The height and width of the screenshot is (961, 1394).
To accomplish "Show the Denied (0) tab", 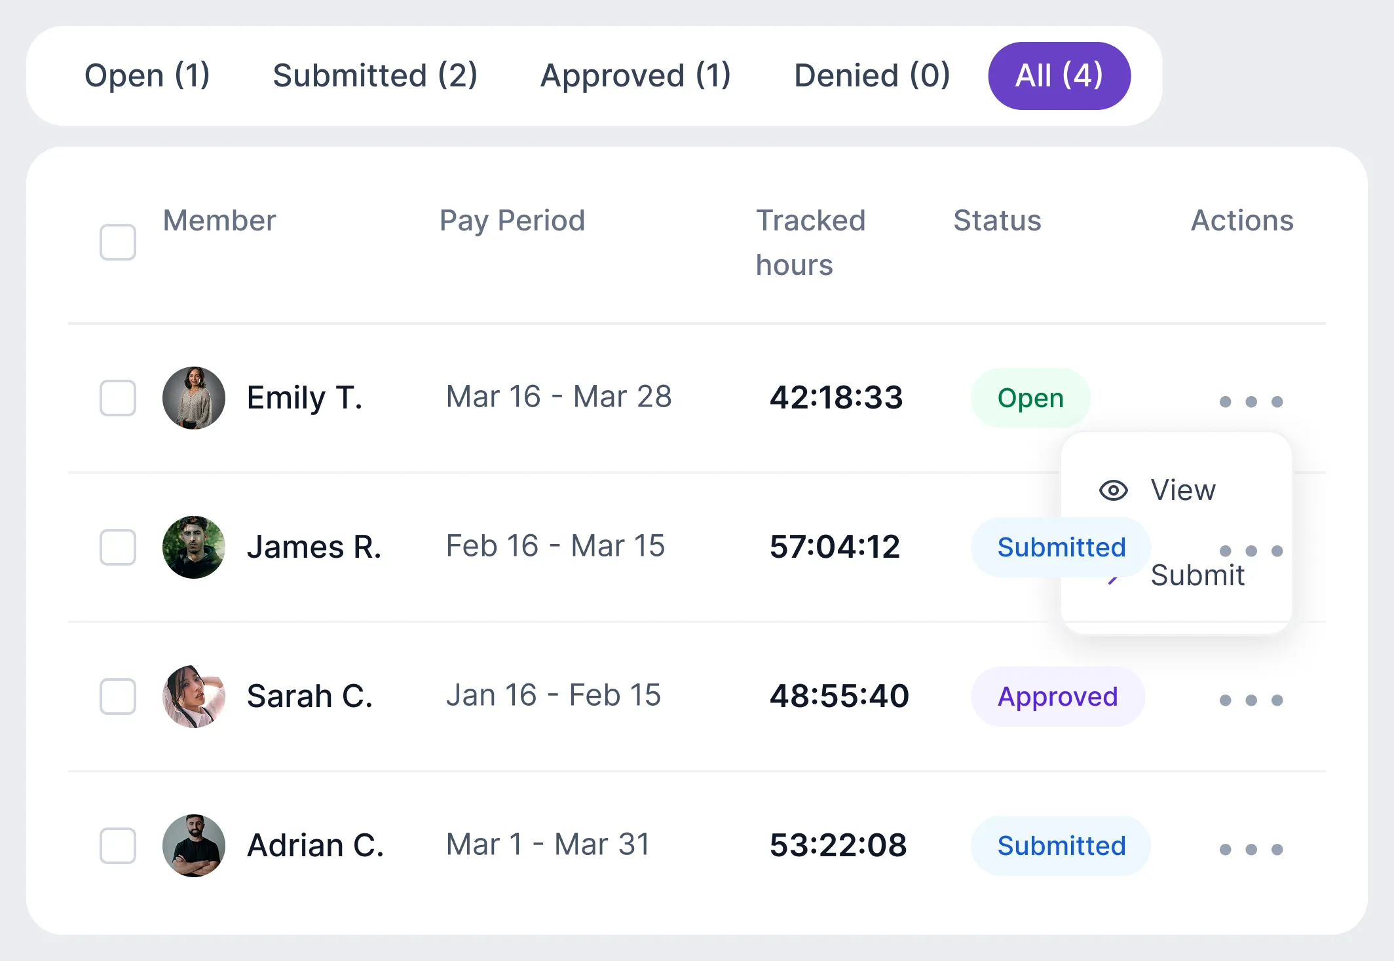I will [872, 75].
